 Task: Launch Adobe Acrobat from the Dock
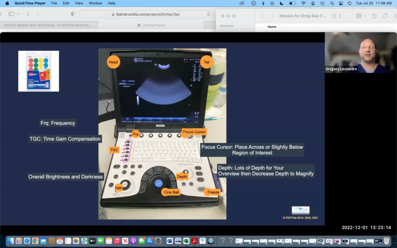click(x=194, y=241)
